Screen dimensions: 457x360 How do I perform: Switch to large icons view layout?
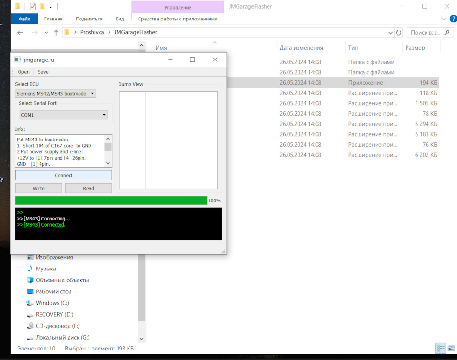click(x=451, y=349)
